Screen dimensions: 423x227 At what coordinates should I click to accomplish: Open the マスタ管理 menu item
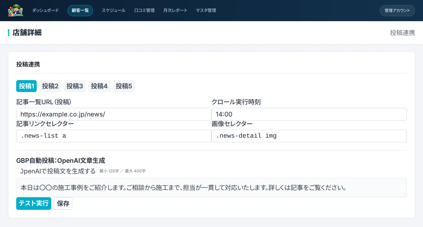[206, 11]
